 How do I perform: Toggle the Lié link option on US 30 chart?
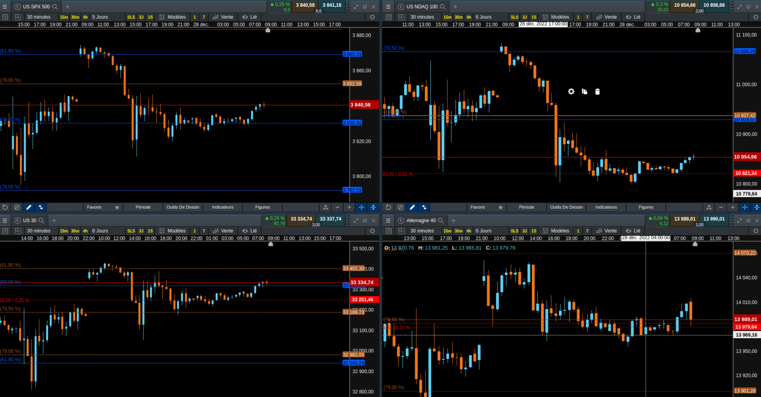[250, 231]
